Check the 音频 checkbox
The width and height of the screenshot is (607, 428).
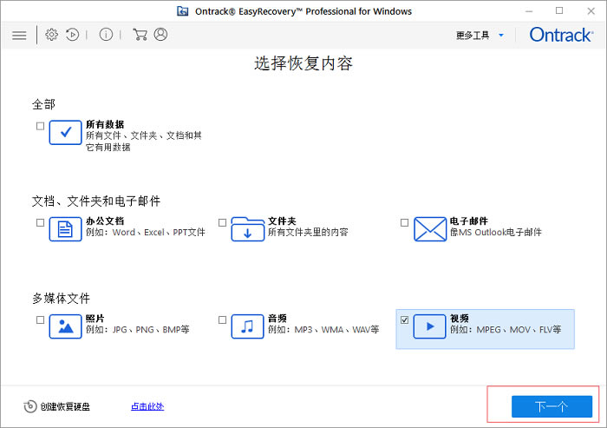[222, 319]
